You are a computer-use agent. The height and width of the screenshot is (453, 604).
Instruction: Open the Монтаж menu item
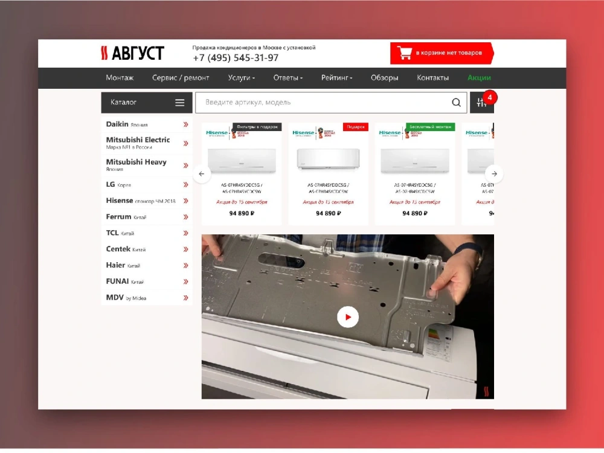pos(120,78)
